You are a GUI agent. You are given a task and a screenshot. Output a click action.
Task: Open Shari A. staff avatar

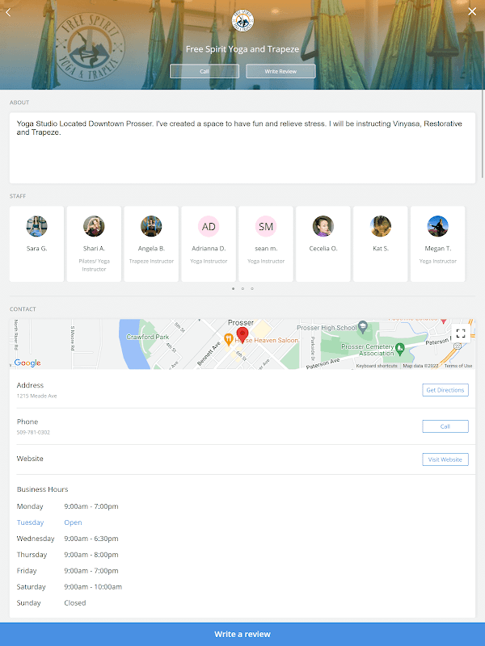(94, 226)
